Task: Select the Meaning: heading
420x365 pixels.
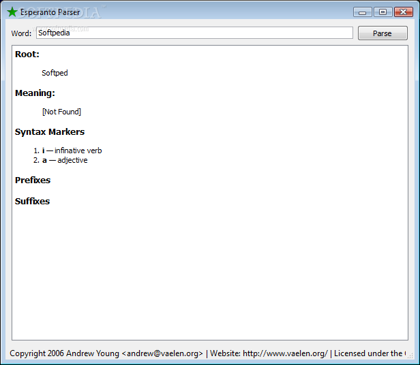Action: point(35,93)
